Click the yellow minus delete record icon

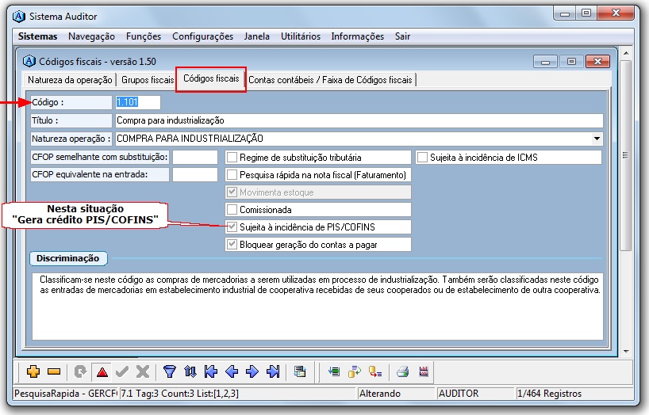pos(54,371)
